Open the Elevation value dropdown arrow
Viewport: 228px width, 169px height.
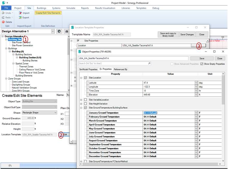pos(196,94)
